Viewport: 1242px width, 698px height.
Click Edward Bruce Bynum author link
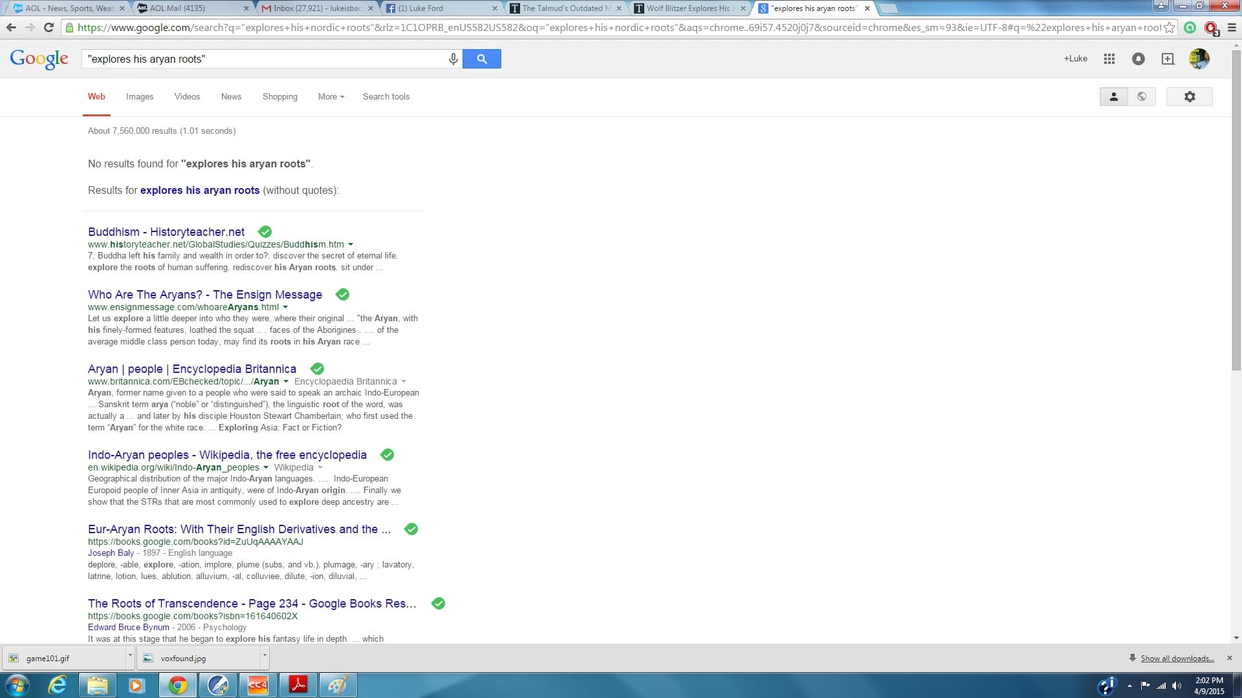tap(129, 627)
